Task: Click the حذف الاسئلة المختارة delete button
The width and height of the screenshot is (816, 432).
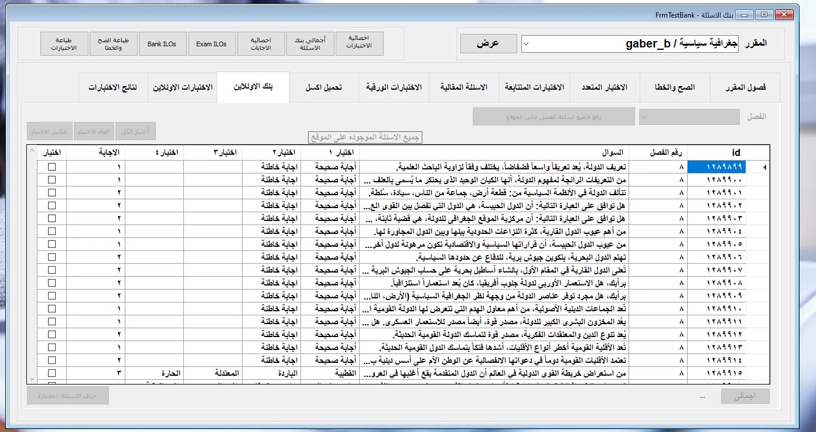Action: [68, 396]
